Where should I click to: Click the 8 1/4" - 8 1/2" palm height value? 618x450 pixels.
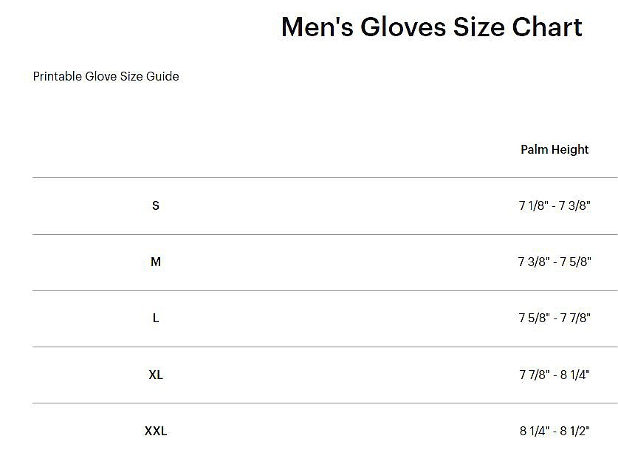click(555, 431)
